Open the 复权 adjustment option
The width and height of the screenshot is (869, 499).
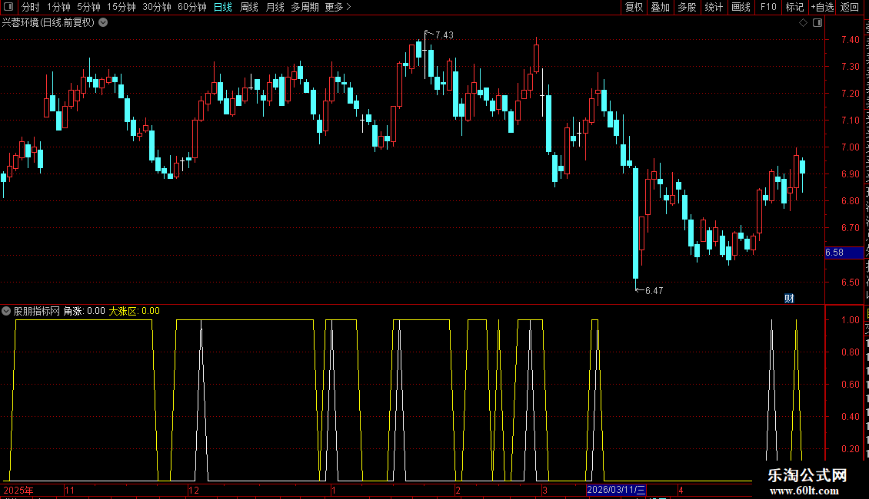coord(634,7)
